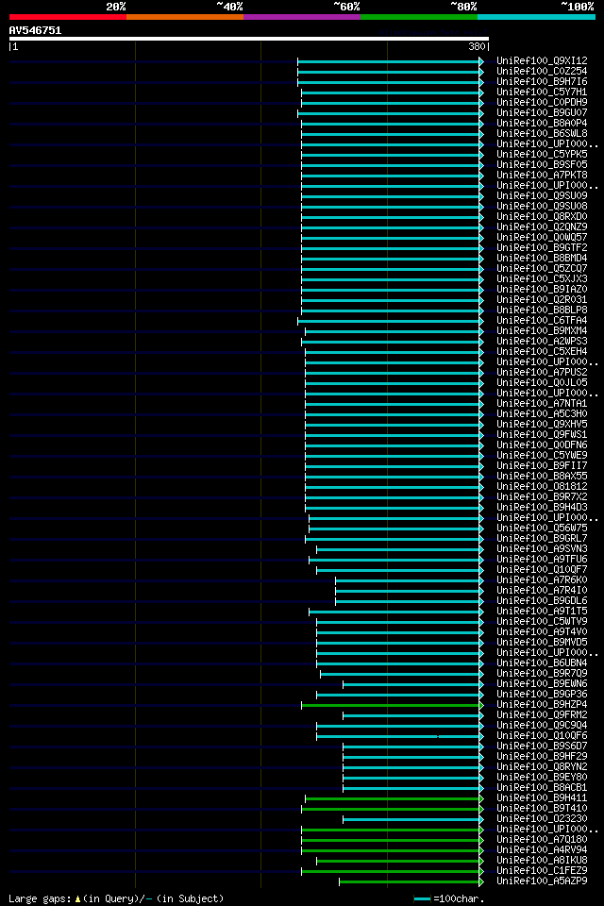This screenshot has height=906, width=604.
Task: Open UniRef100_A9T1T5 alignment label
Action: (x=542, y=612)
